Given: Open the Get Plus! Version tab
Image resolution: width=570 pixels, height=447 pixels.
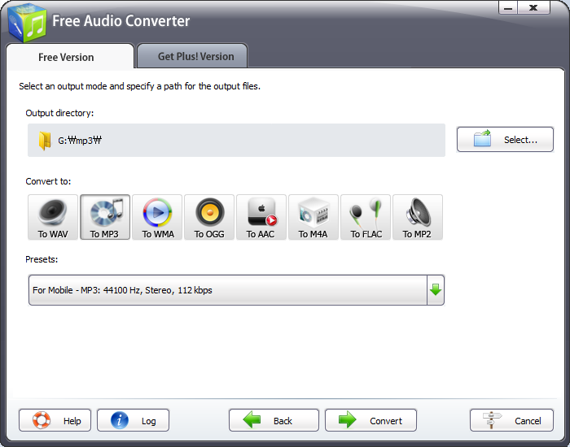Looking at the screenshot, I should [x=192, y=56].
